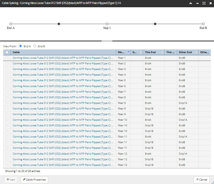Collapse the dialog using the up chevron icon

(191, 3)
